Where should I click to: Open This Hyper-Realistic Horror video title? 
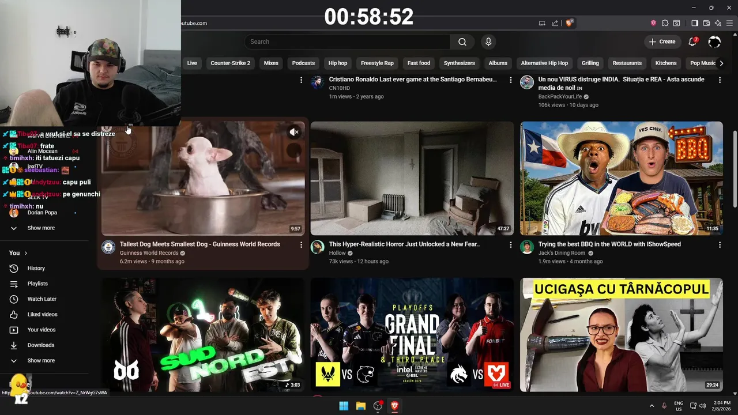click(404, 244)
